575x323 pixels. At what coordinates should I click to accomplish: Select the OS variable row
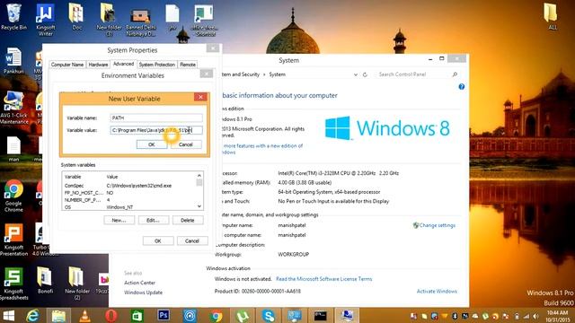coord(129,207)
